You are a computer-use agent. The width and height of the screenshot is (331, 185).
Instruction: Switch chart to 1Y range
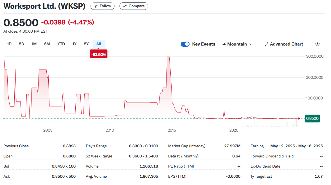coord(75,44)
